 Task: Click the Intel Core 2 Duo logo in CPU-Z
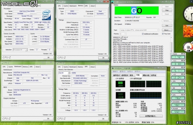[x=46, y=15]
